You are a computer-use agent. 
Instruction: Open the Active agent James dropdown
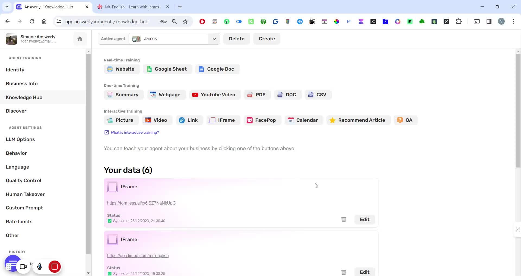click(214, 39)
